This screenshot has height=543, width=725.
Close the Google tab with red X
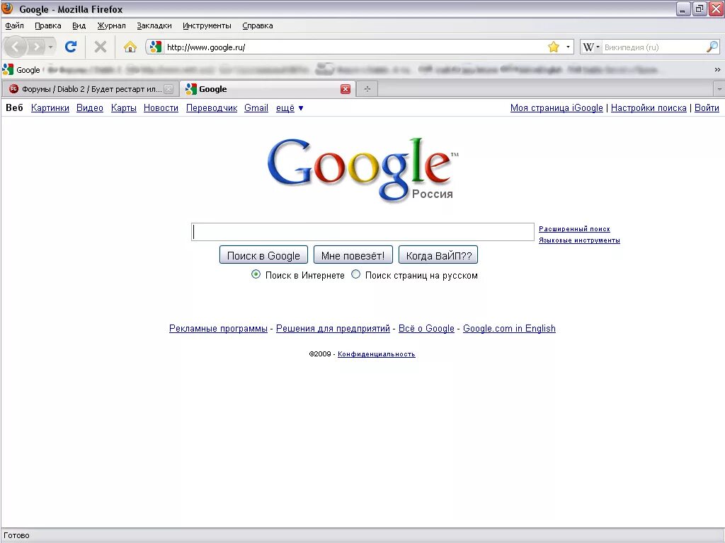click(346, 89)
